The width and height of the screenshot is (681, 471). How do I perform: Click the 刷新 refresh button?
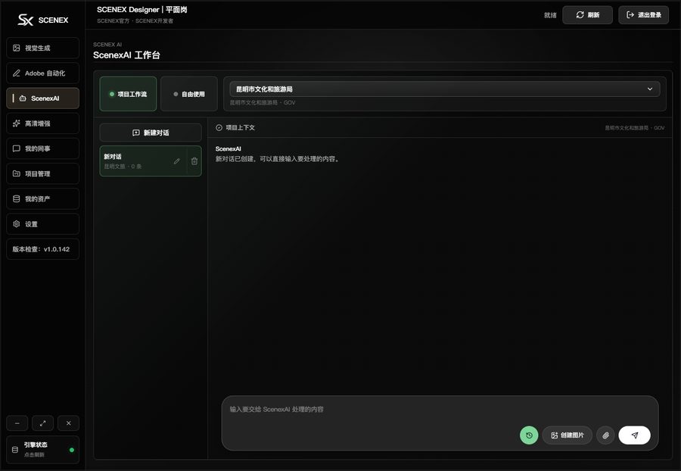587,15
